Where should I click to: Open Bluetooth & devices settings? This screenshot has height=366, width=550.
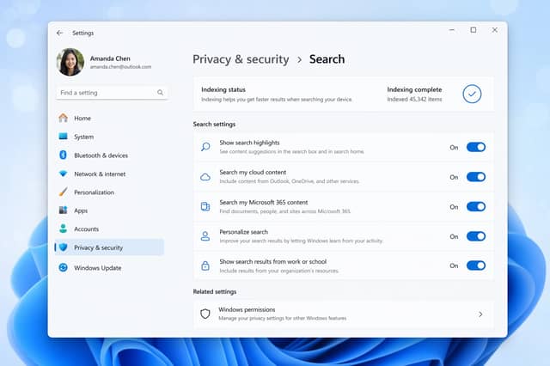click(101, 156)
